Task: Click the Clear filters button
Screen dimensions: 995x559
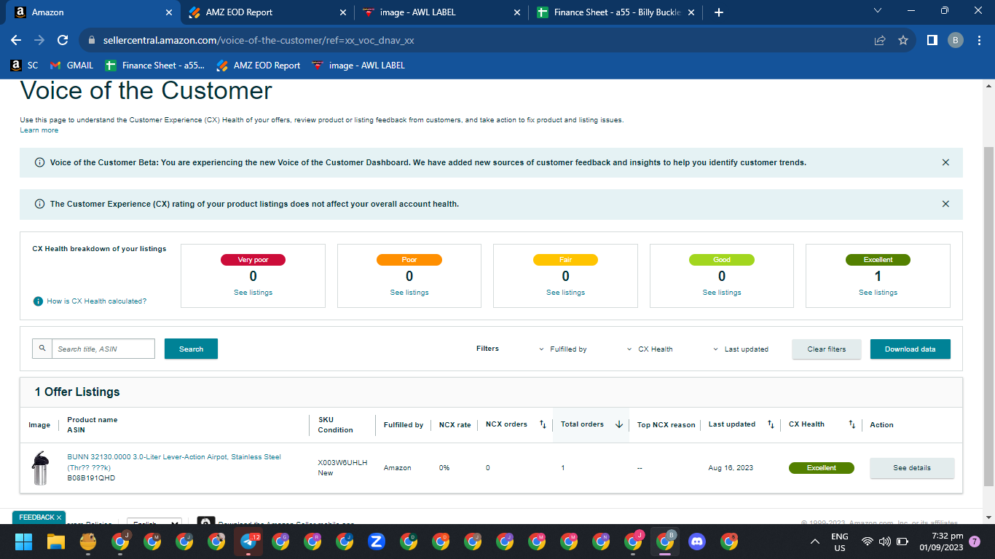Action: [827, 349]
